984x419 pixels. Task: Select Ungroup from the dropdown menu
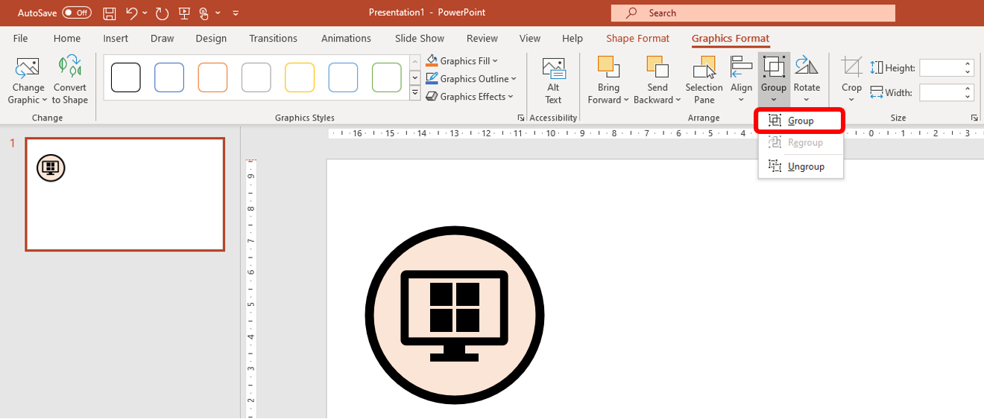[x=805, y=167]
